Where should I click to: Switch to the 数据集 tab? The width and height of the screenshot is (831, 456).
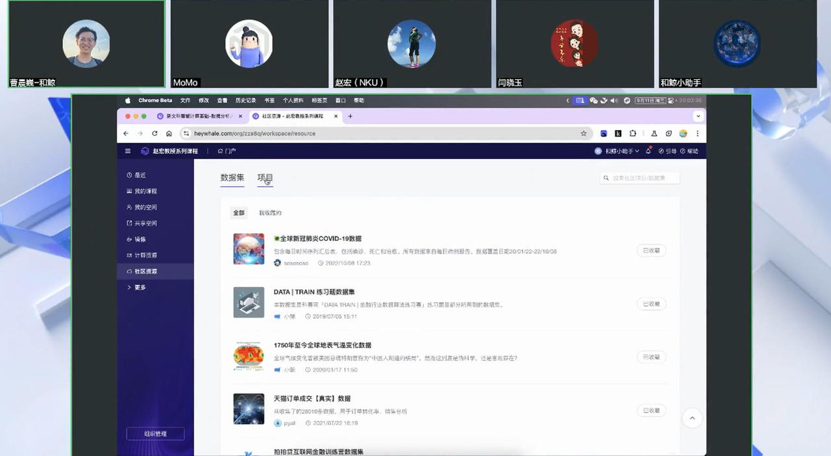tap(232, 177)
